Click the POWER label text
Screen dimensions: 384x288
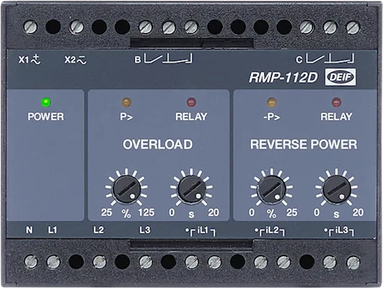coord(46,117)
